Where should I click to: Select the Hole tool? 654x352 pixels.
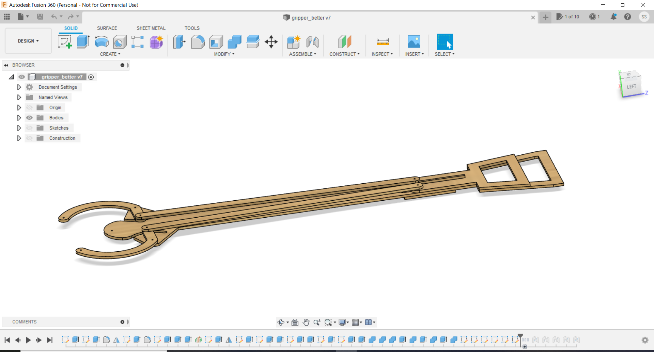pos(120,42)
